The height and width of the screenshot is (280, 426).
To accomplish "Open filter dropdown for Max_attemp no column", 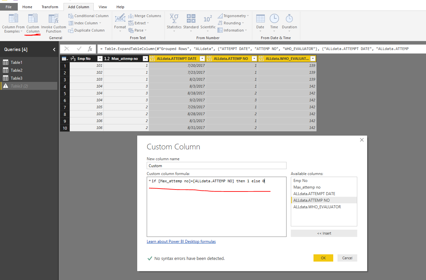I will 145,59.
